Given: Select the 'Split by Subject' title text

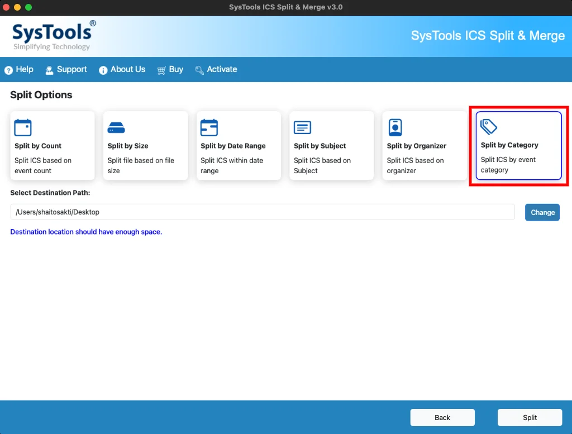Looking at the screenshot, I should tap(320, 146).
